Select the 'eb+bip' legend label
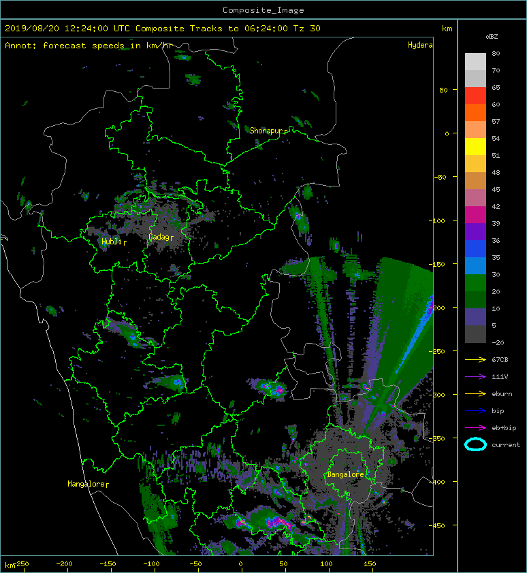527x573 pixels. (504, 428)
